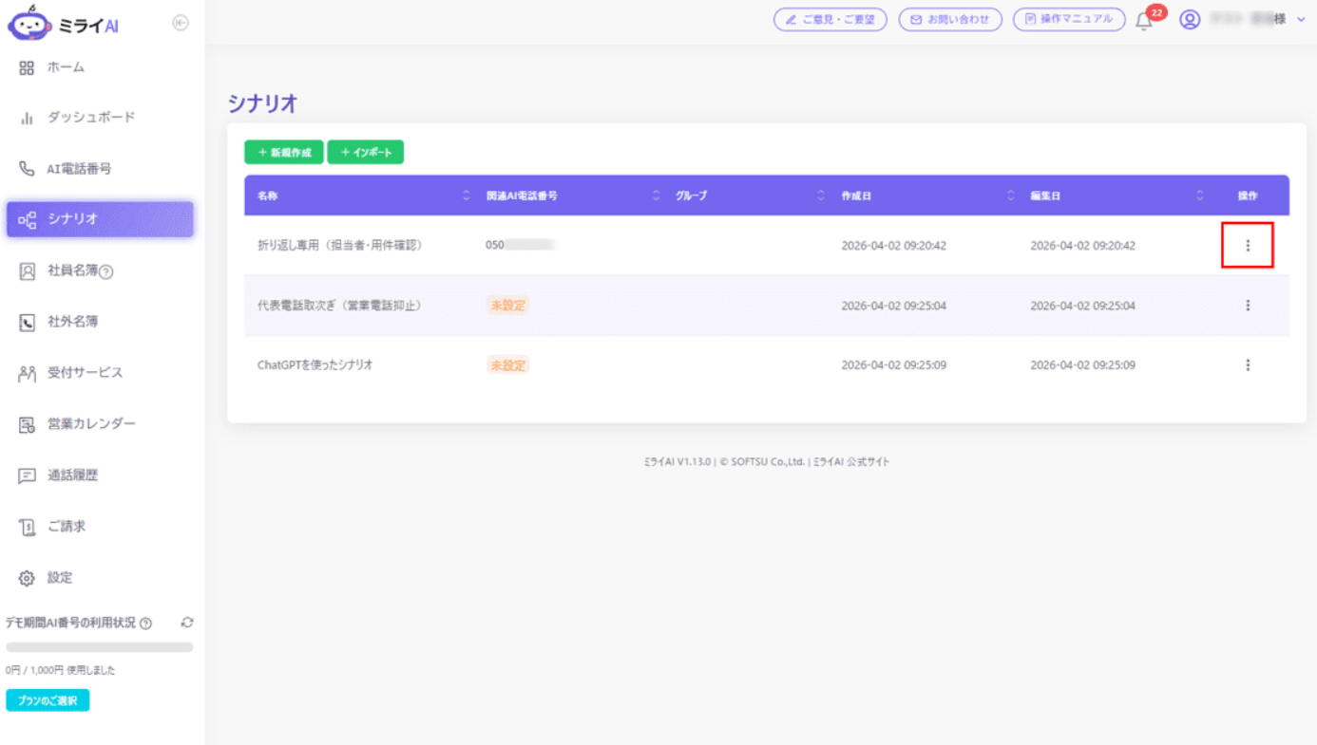Screen dimensions: 1317x745
Task: Open three-dot menu for ChatGPTを使ったシナリオ
Action: pyautogui.click(x=1248, y=365)
